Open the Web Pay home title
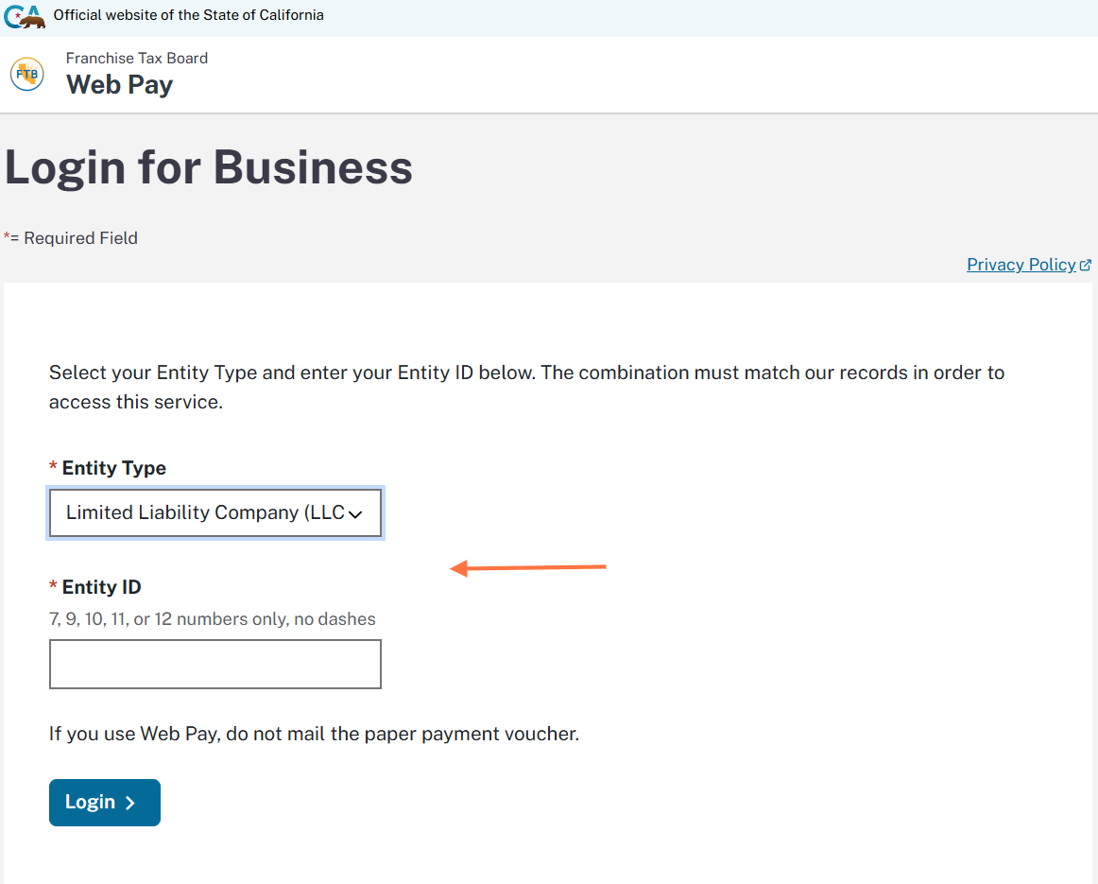The height and width of the screenshot is (884, 1098). (x=120, y=85)
